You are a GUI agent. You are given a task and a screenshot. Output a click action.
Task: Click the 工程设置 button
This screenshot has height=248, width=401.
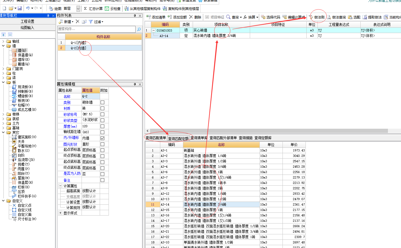click(x=28, y=21)
